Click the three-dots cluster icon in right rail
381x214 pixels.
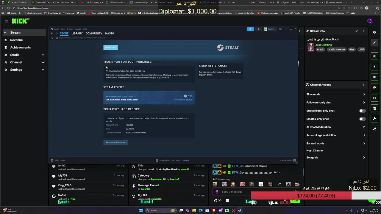click(374, 129)
